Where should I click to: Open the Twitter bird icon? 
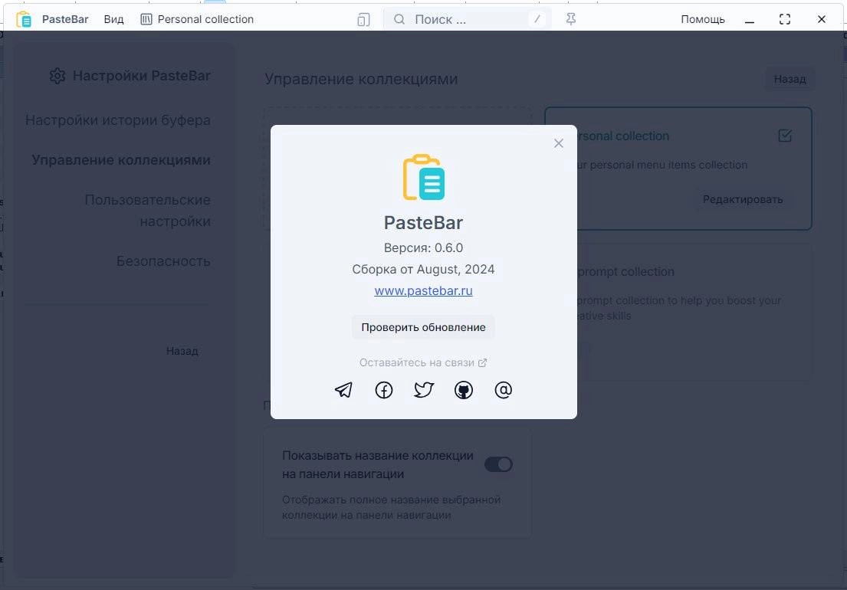[x=423, y=390]
